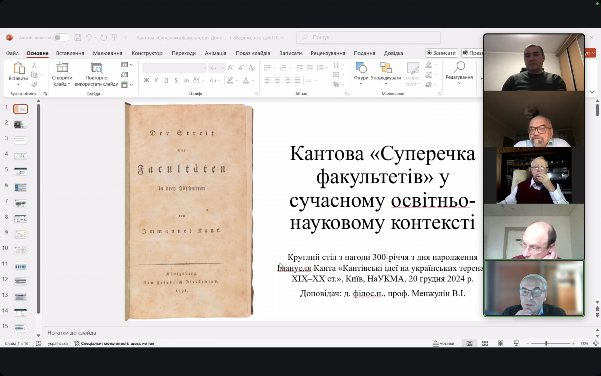Switch to slide sorter view icon

(x=485, y=343)
